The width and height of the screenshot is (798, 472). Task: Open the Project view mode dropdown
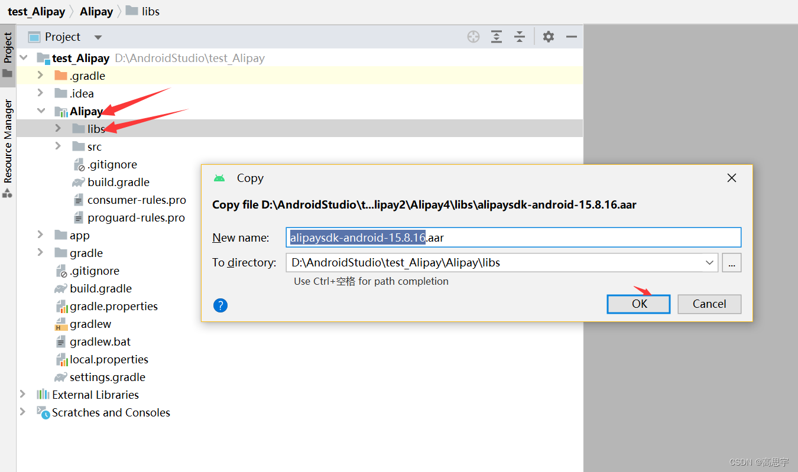point(98,37)
